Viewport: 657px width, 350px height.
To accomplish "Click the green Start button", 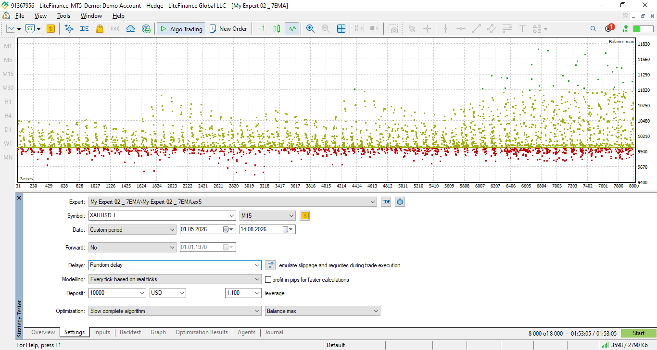I will (x=638, y=333).
